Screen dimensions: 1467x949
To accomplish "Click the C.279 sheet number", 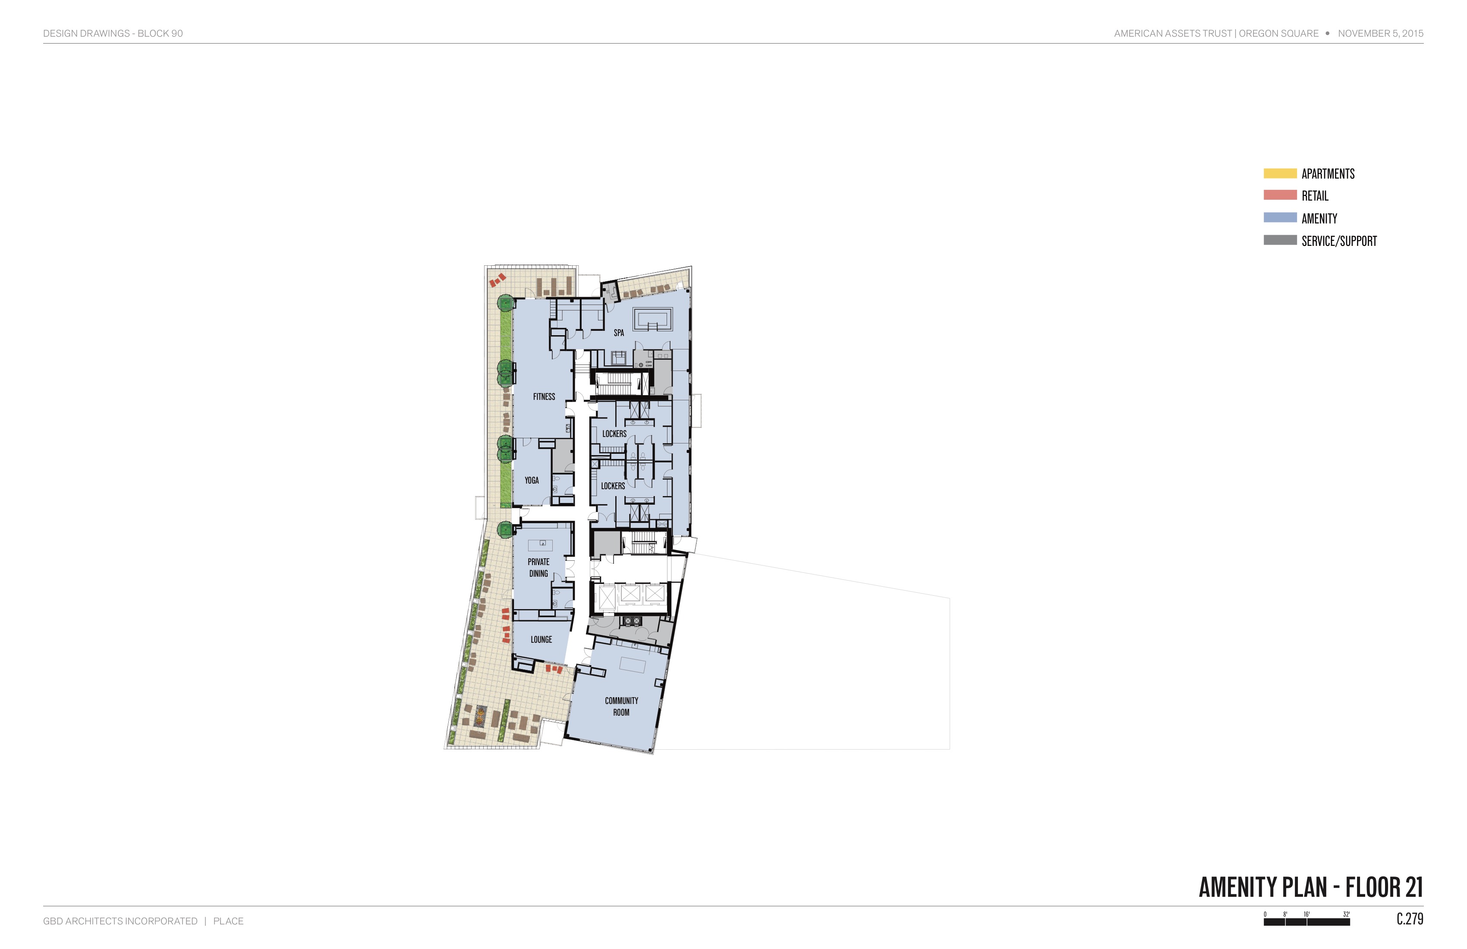I will pyautogui.click(x=1410, y=919).
